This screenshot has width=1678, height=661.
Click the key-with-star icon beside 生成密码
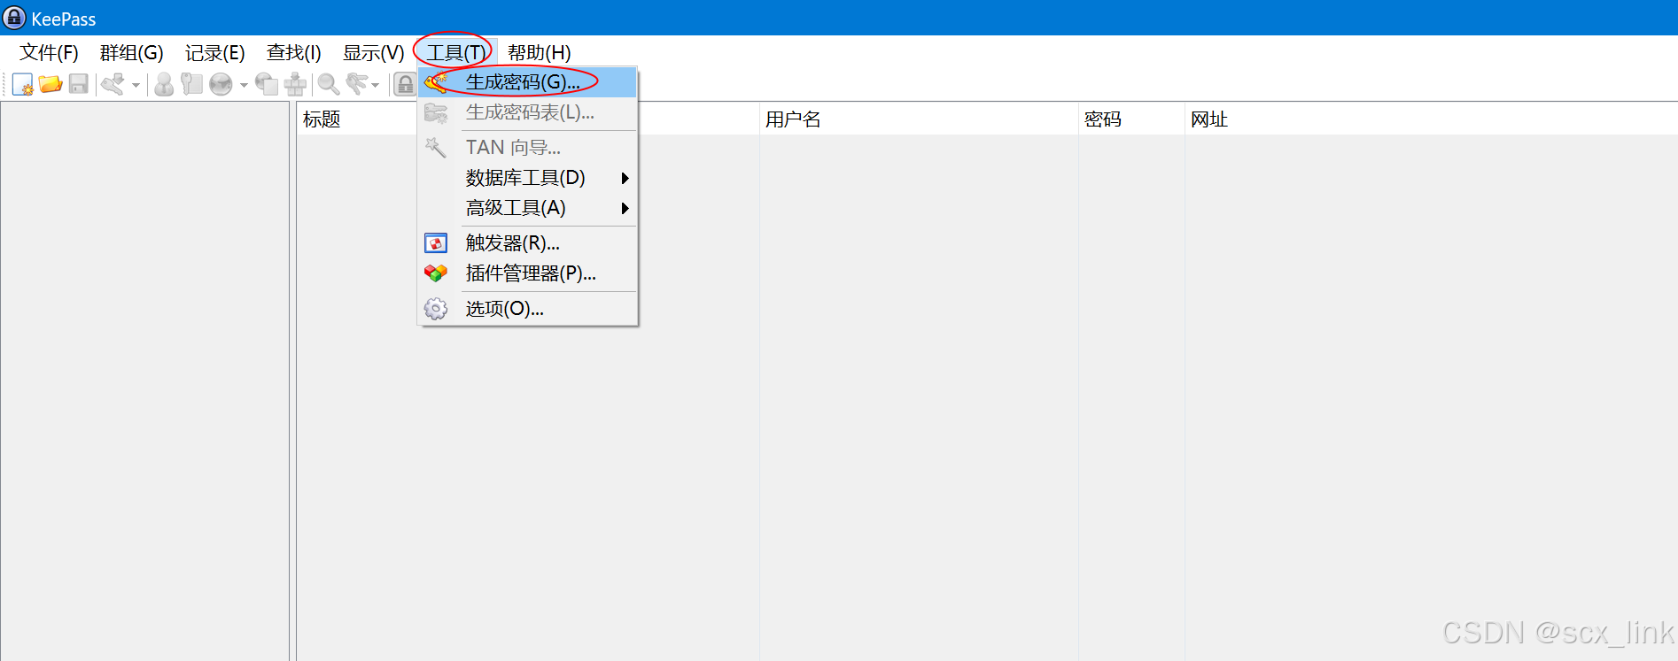[436, 83]
